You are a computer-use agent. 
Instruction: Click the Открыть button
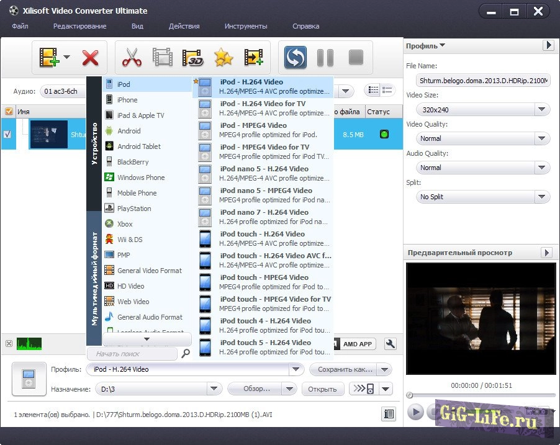tap(322, 389)
